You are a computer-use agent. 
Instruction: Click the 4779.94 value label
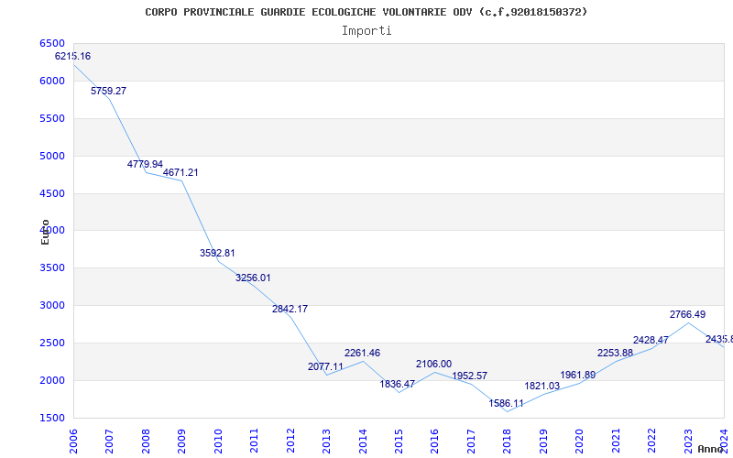coord(145,164)
